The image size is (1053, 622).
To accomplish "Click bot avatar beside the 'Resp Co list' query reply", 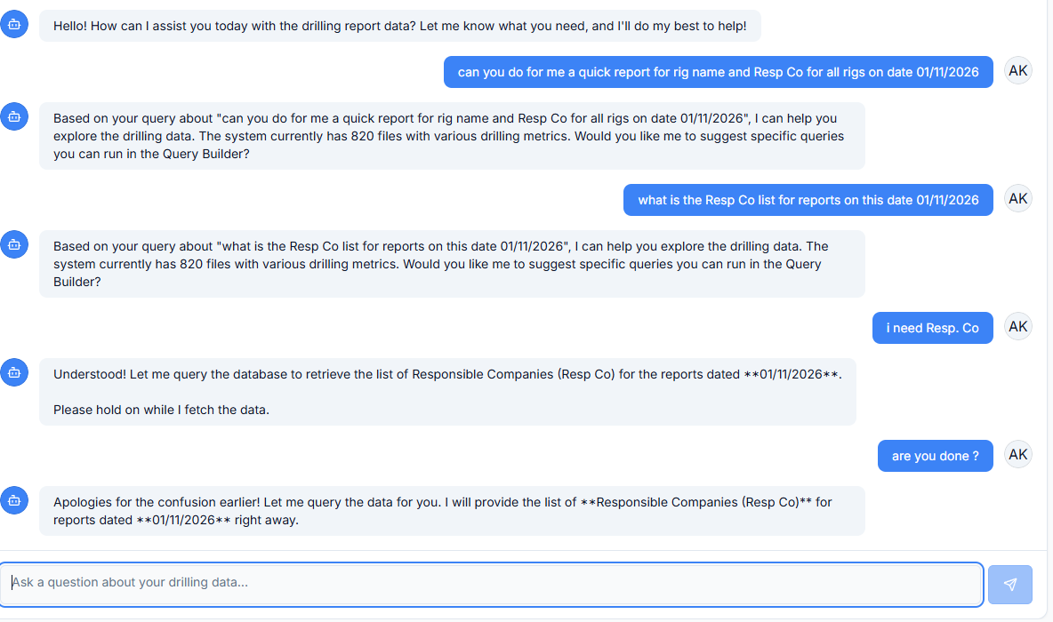I will click(13, 244).
